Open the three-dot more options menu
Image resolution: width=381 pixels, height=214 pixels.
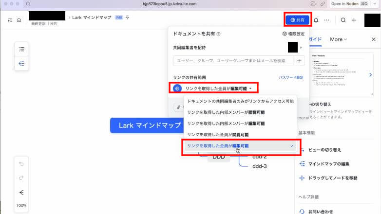point(326,20)
